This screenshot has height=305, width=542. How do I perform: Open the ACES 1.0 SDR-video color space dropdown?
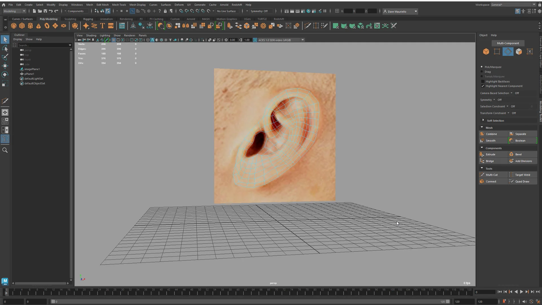click(x=303, y=40)
